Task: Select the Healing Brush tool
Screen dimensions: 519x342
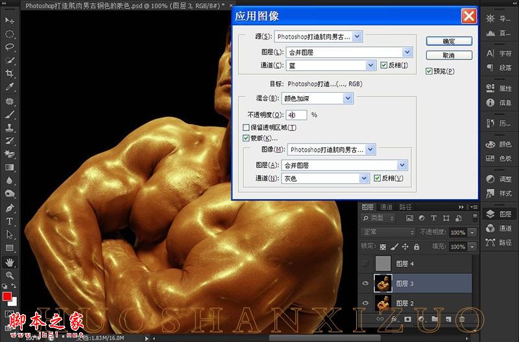Action: pos(10,101)
